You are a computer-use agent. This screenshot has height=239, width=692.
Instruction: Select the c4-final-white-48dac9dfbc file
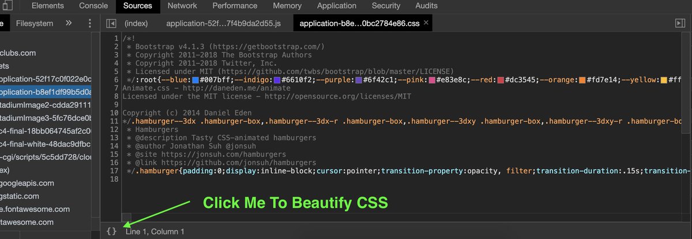click(46, 144)
